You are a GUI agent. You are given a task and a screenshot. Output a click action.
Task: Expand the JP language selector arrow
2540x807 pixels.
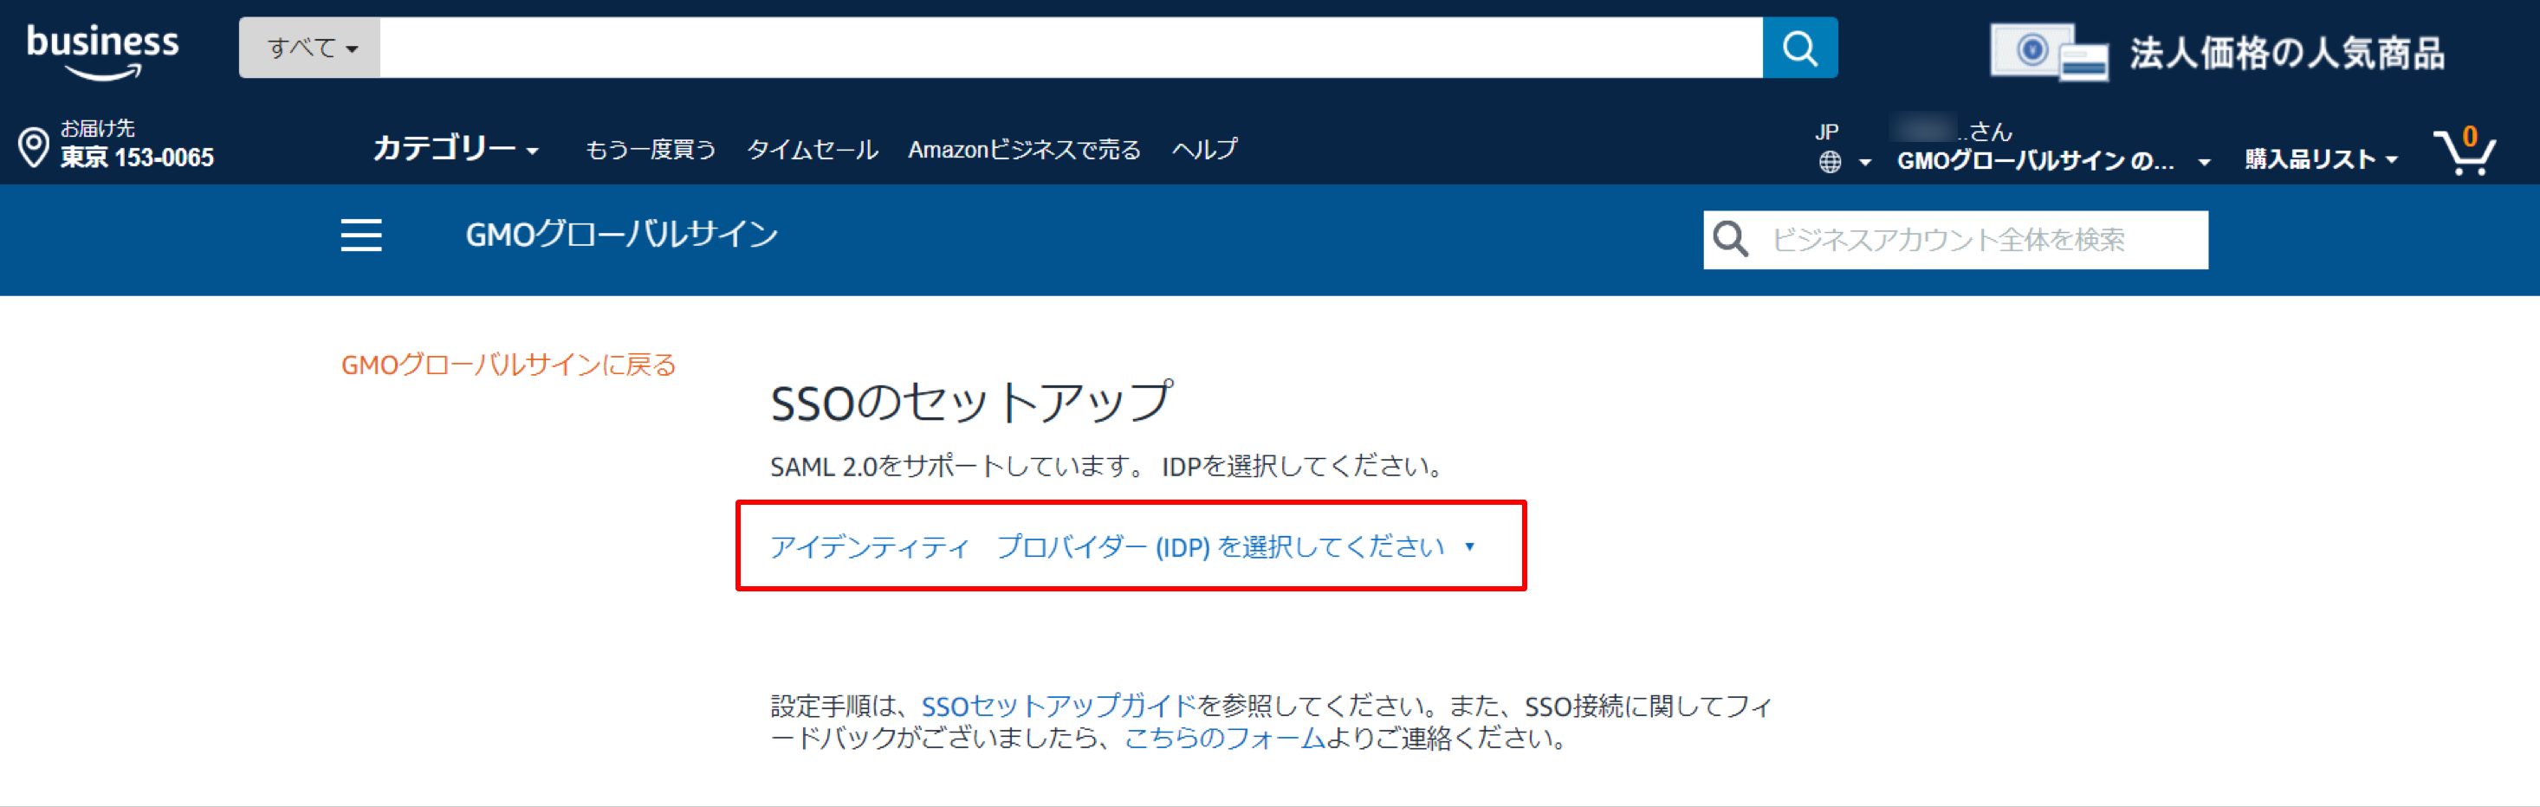click(x=1864, y=163)
